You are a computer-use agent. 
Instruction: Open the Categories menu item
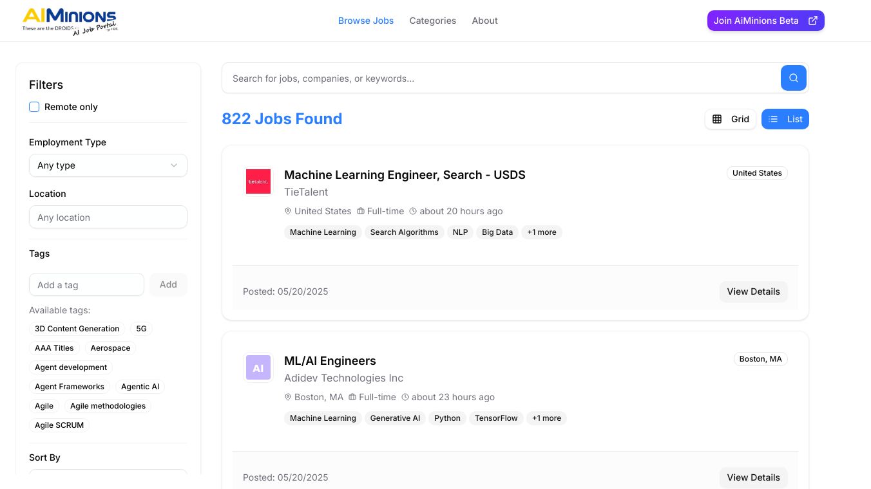tap(433, 21)
